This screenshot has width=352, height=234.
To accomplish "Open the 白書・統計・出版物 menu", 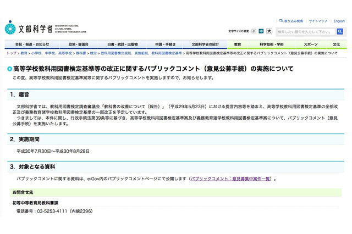I will (122, 44).
